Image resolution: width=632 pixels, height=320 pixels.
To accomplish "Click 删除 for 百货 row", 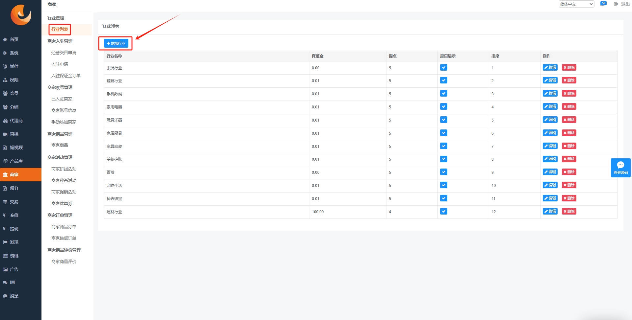I will [x=569, y=172].
